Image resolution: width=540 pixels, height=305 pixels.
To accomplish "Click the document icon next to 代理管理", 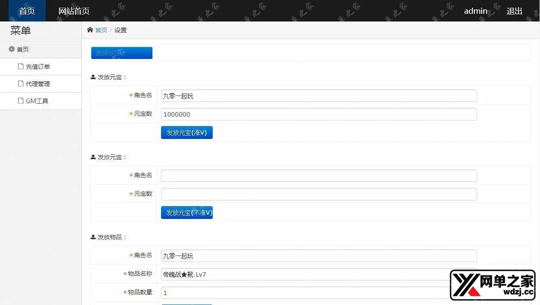I will point(20,84).
